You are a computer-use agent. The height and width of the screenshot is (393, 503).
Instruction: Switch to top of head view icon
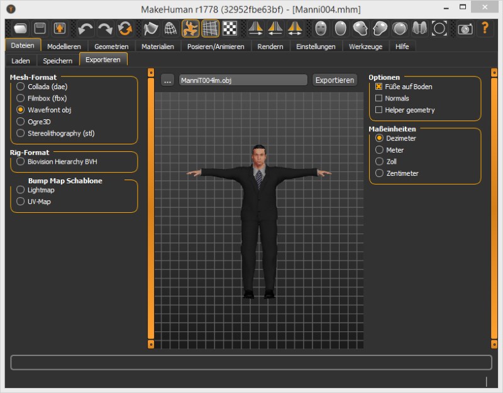tap(400, 28)
